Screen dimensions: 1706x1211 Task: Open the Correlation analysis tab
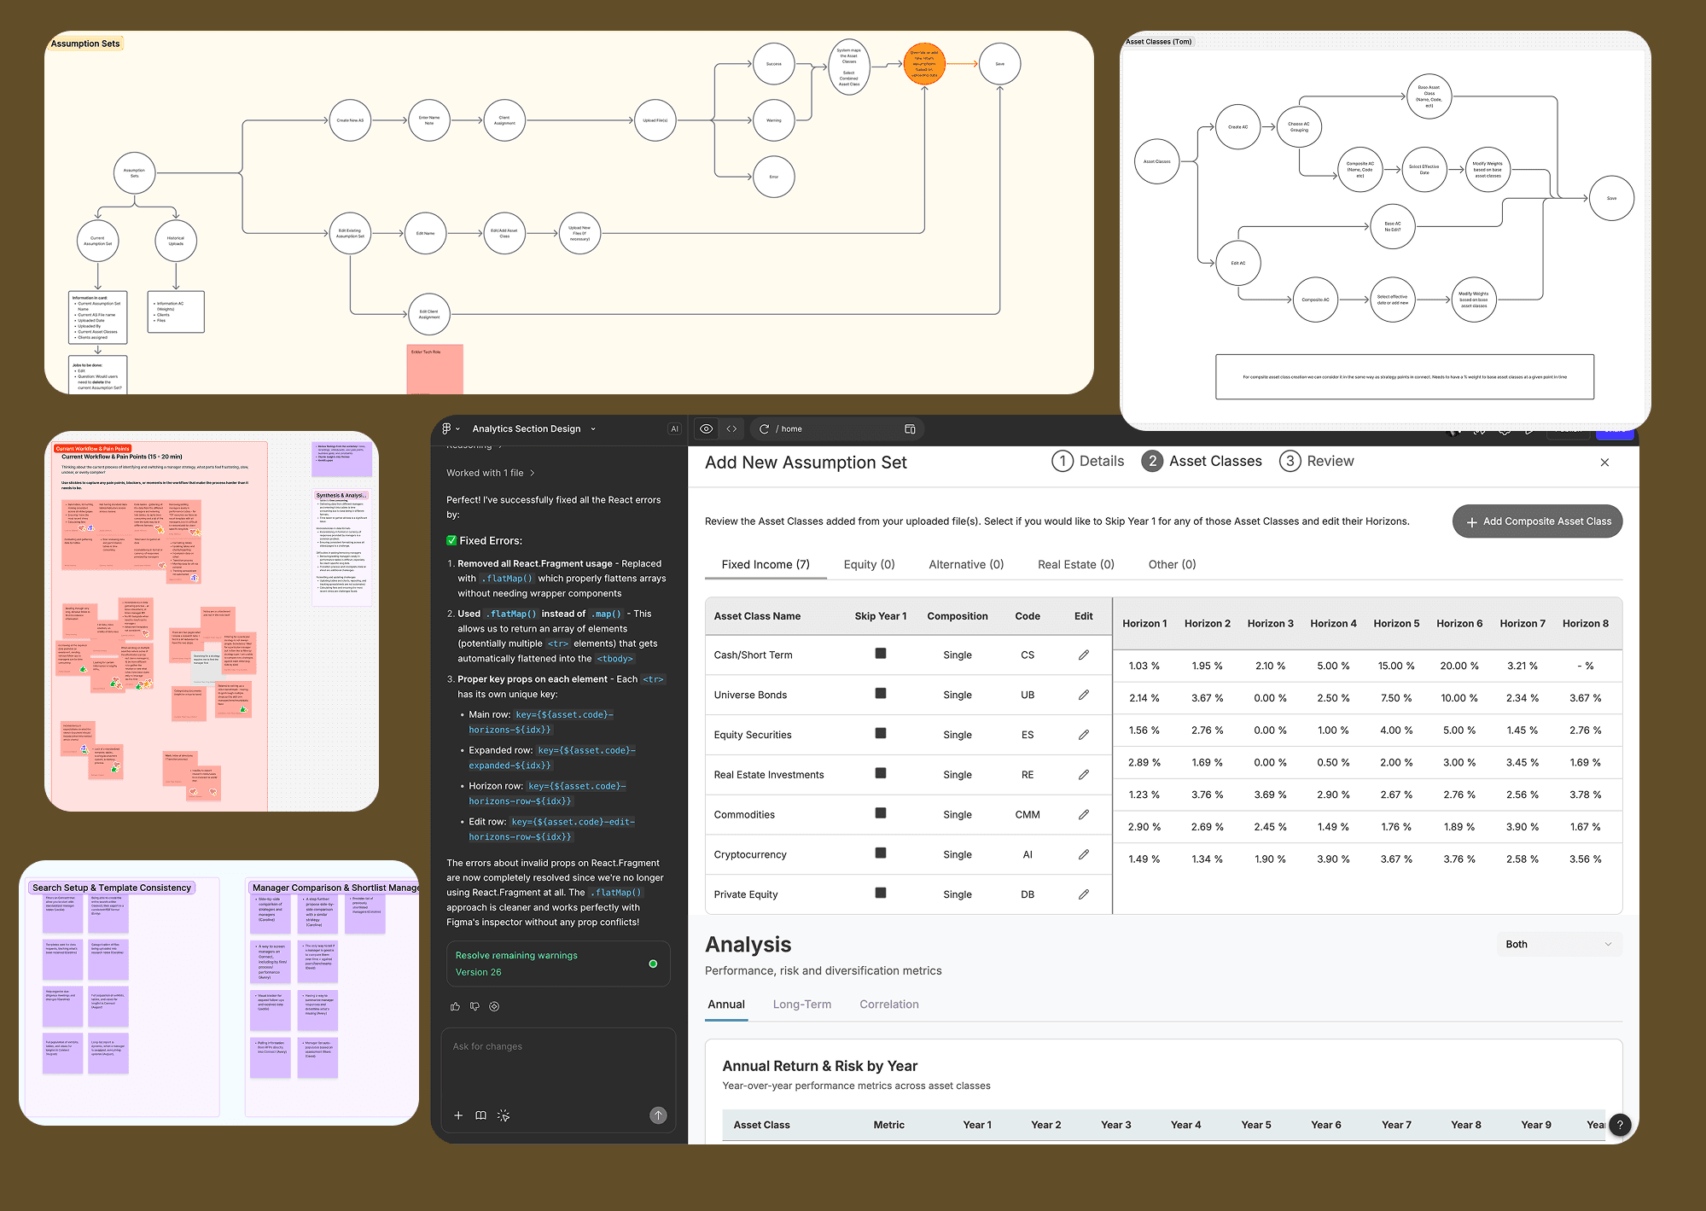tap(888, 1004)
